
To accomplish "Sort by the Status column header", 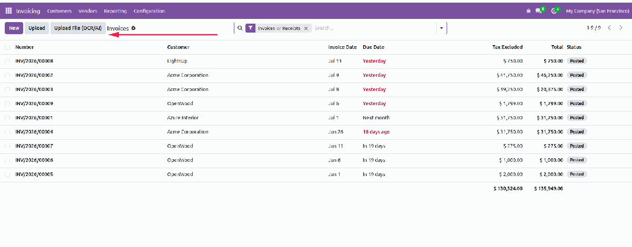I will (574, 47).
